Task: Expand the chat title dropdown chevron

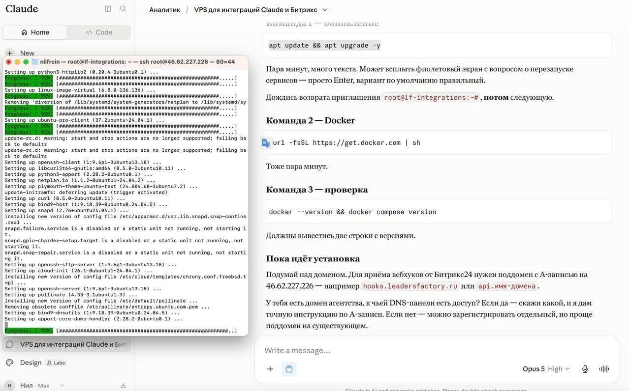Action: [x=324, y=10]
